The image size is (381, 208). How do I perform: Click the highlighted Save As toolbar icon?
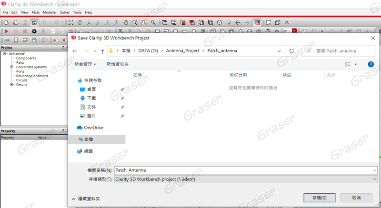34,22
